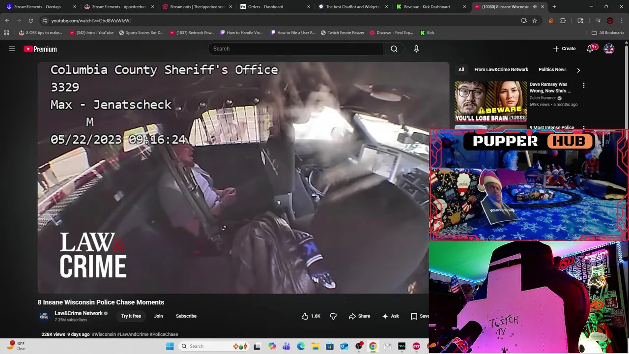
Task: Switch to the Streamloots tab
Action: click(197, 7)
